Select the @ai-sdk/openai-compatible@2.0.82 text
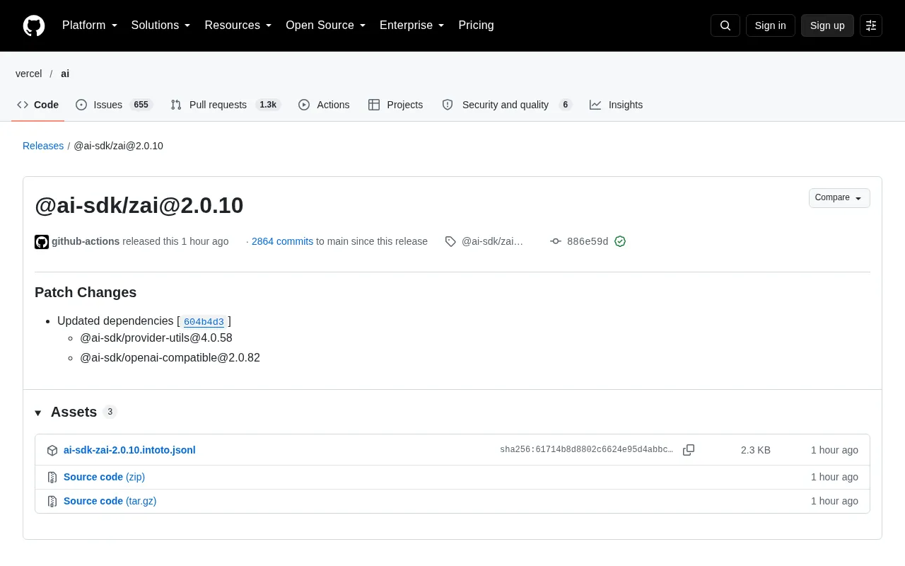 click(170, 358)
